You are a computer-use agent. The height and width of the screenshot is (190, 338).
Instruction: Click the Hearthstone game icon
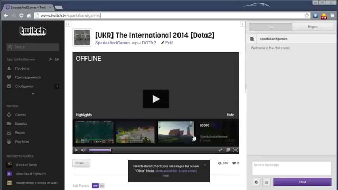(x=9, y=183)
